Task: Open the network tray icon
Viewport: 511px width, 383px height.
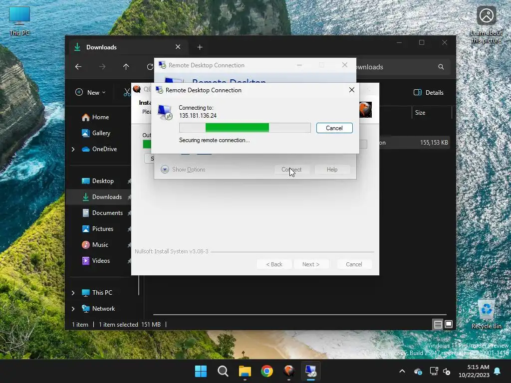Action: 434,371
